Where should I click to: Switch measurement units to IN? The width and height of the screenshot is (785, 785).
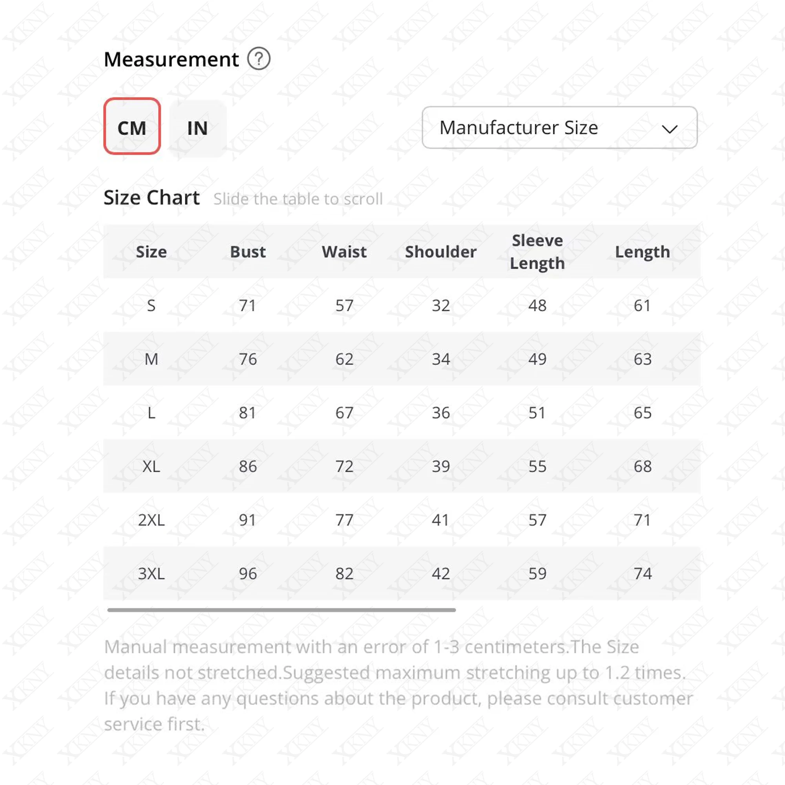197,128
